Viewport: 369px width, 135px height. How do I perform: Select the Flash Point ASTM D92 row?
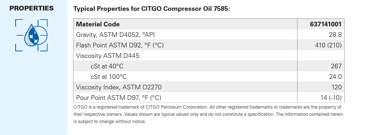(209, 45)
